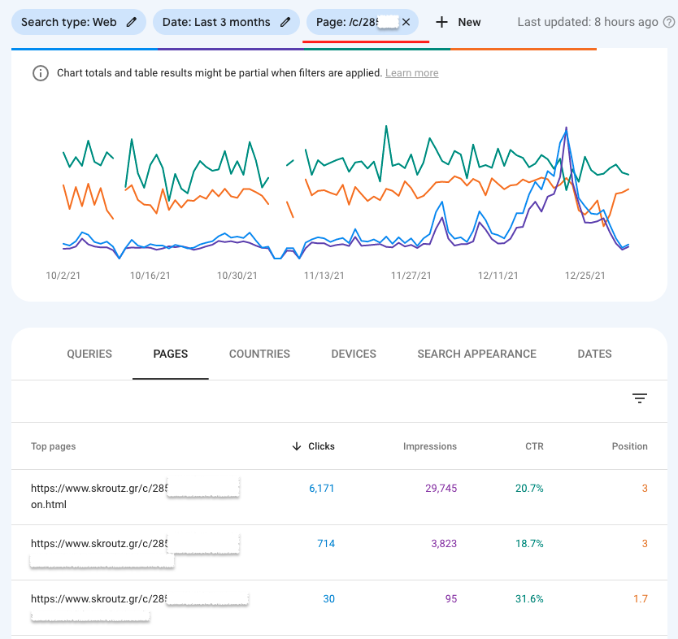The height and width of the screenshot is (639, 678).
Task: Open the page row with 714 clicks
Action: click(340, 553)
